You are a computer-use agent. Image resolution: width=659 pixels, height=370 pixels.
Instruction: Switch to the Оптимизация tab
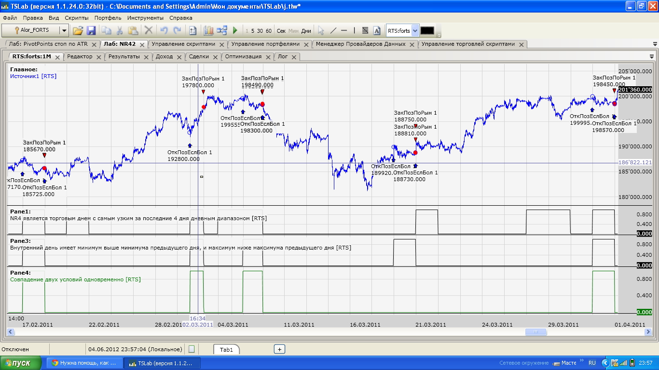point(243,56)
